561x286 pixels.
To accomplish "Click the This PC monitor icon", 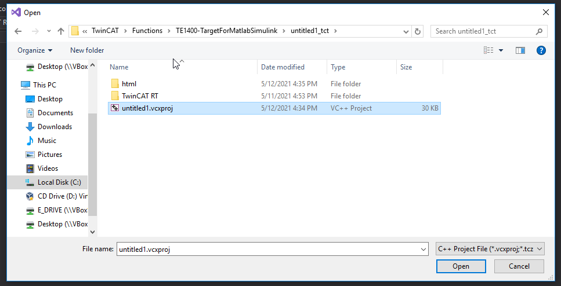I will [26, 85].
